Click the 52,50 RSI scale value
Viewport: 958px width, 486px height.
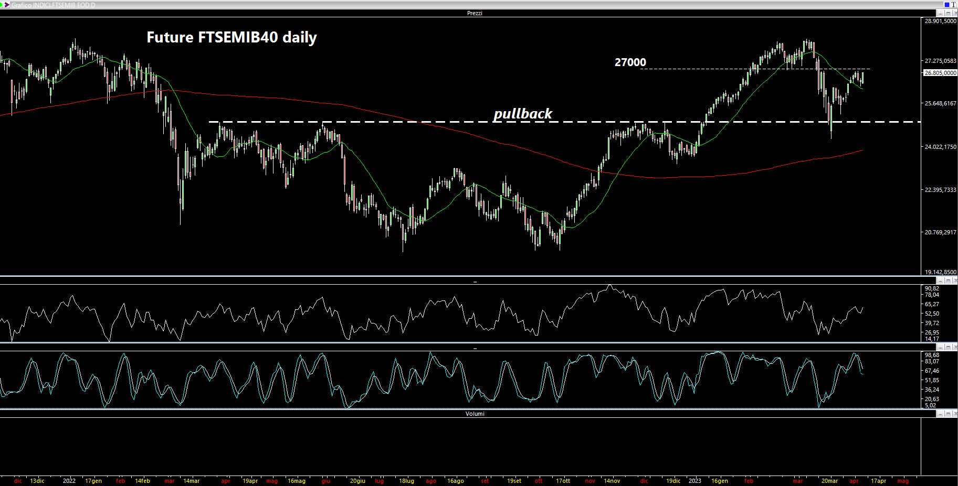coord(932,314)
